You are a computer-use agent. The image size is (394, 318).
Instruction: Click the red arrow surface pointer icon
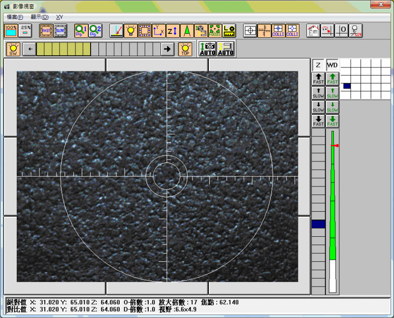[x=116, y=31]
